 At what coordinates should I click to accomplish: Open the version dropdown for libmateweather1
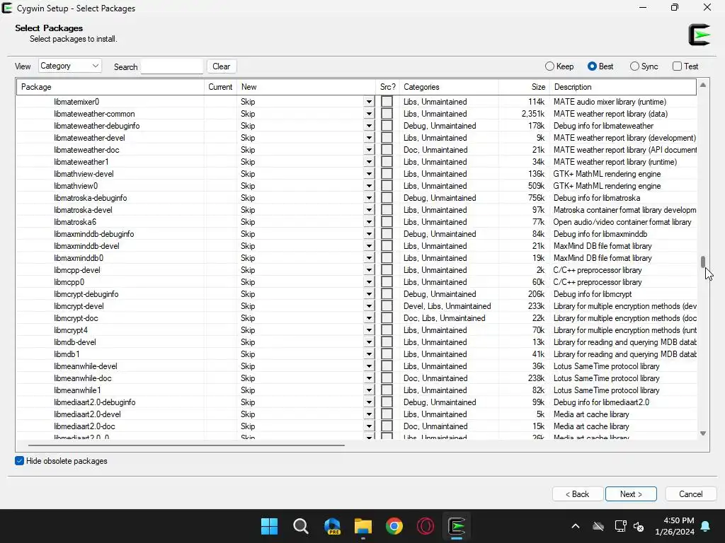point(369,162)
